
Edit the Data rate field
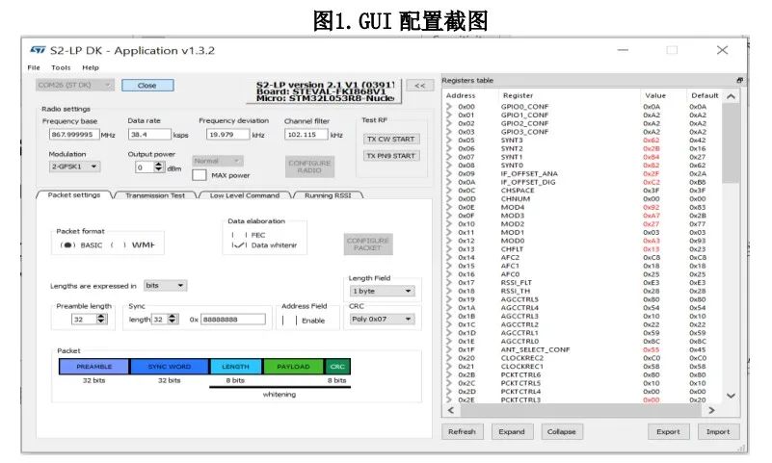point(149,134)
